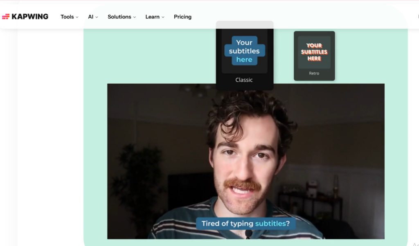Click the "Classic" style label
The width and height of the screenshot is (419, 246).
[244, 80]
